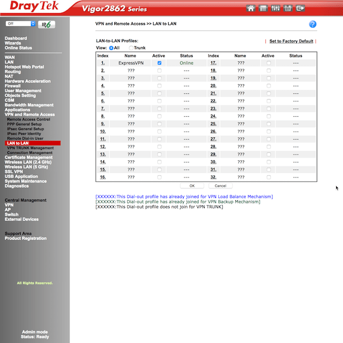Open Hotspot Web Portal menu
Viewport: 343px width, 343px height.
pos(24,67)
